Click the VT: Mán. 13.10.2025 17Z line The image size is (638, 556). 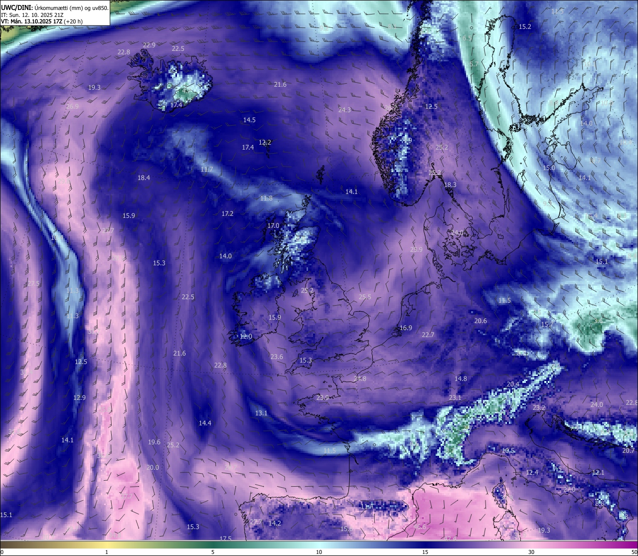41,21
